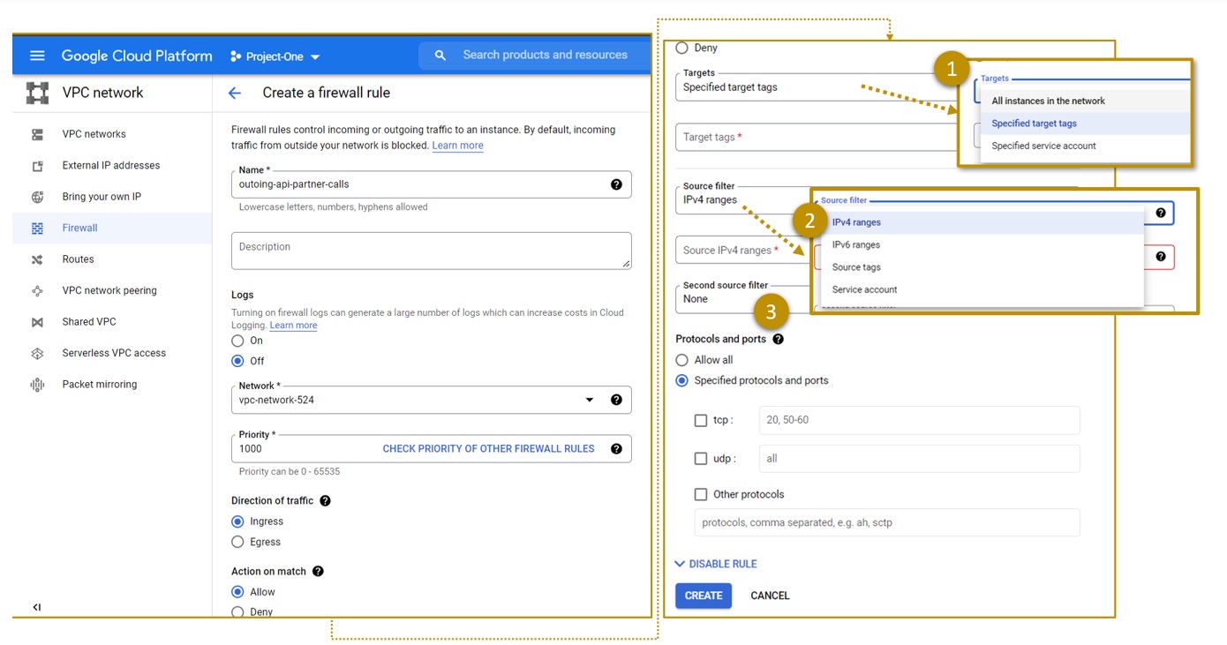Open Learn more link about firewall rules
The height and width of the screenshot is (645, 1227).
[457, 146]
